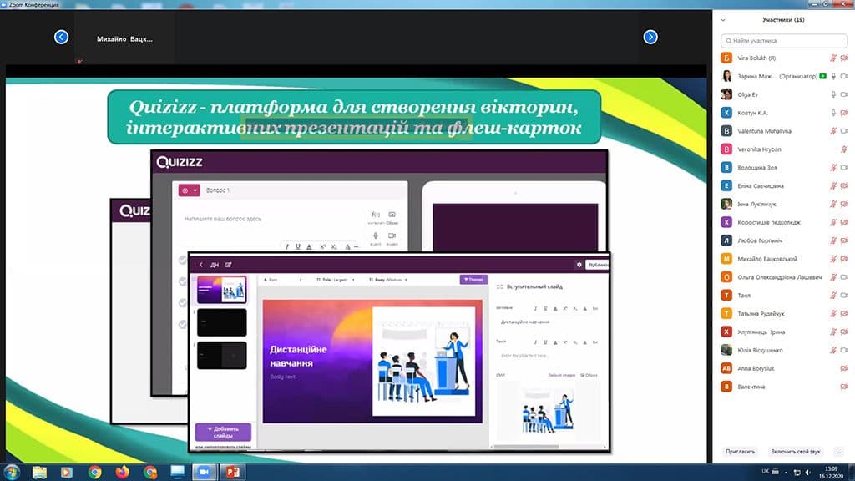Click Юлія Віскушенко camera icon
This screenshot has height=481, width=855.
[844, 350]
